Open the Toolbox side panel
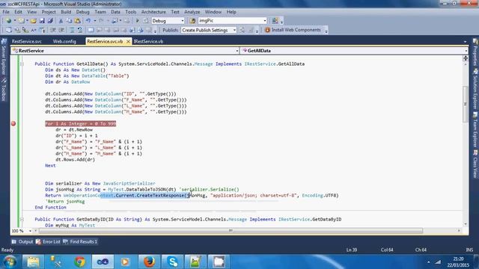The image size is (479, 269). (x=4, y=90)
